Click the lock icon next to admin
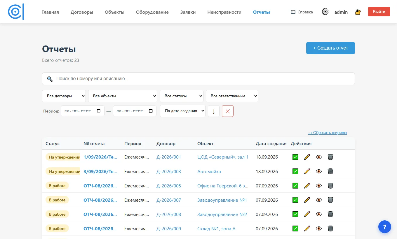397x239 pixels. click(x=358, y=12)
